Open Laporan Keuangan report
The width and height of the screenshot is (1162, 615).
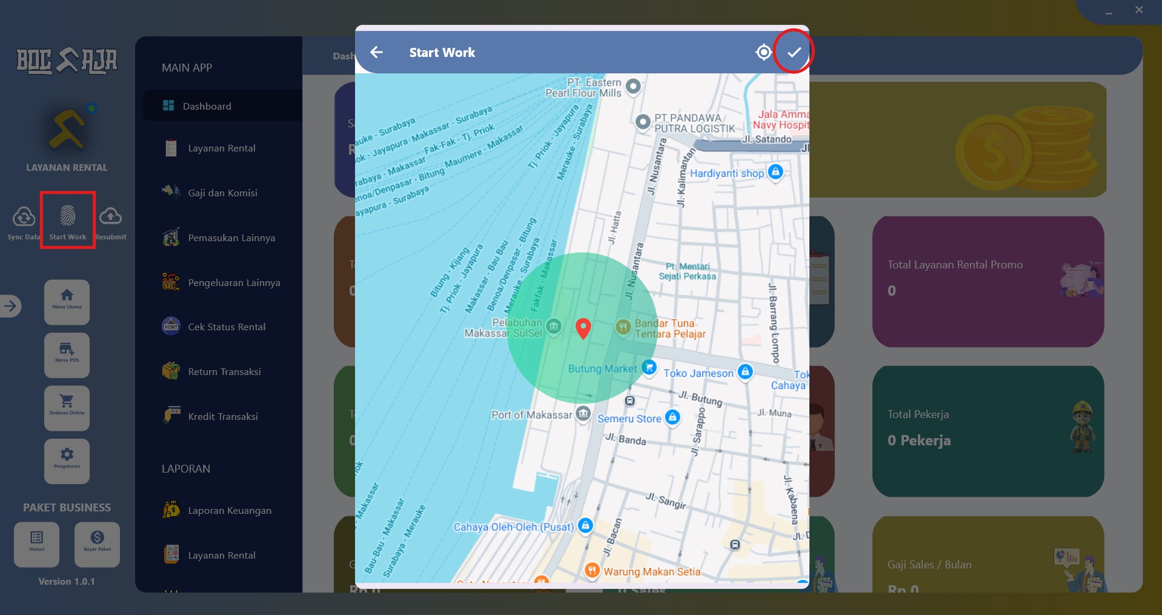[222, 510]
